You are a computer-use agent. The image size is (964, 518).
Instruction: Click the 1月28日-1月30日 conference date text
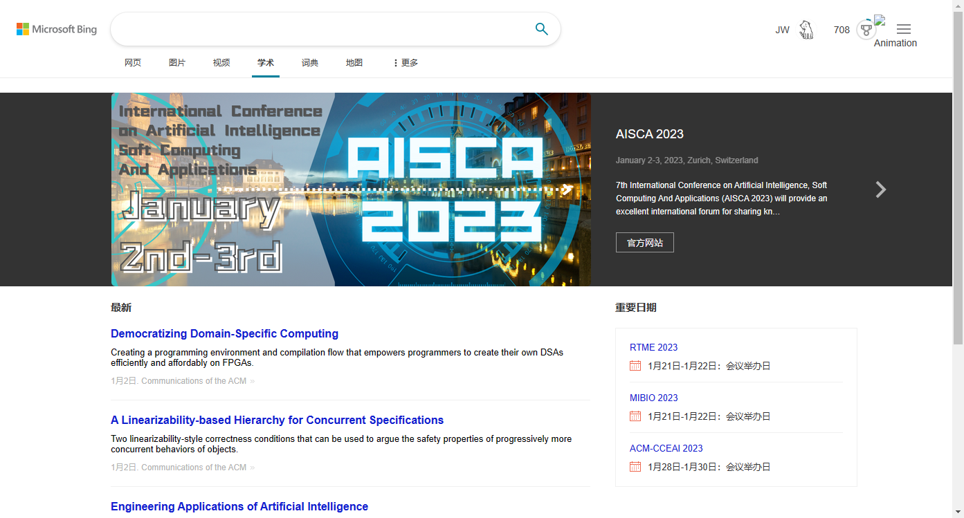pyautogui.click(x=709, y=467)
